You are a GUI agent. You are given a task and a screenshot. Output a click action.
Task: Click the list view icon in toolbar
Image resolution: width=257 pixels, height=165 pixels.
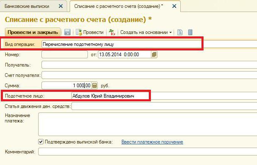190,32
